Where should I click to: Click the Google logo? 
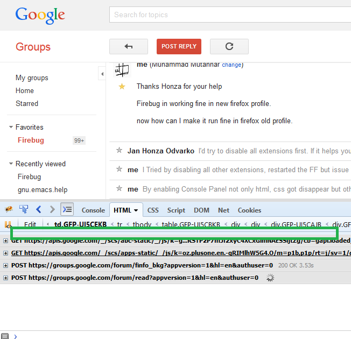point(40,15)
